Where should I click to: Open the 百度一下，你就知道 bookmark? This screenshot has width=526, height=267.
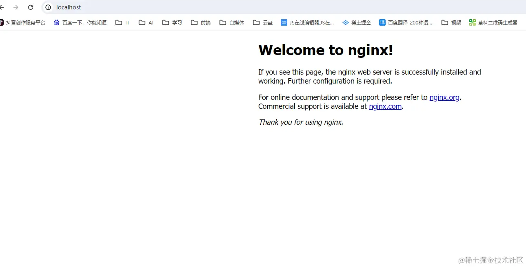[x=80, y=22]
